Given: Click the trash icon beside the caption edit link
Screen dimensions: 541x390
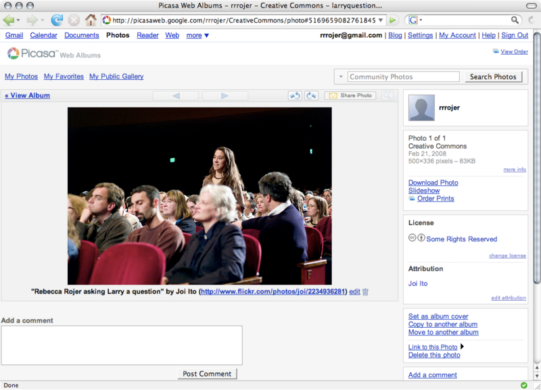Looking at the screenshot, I should [366, 292].
